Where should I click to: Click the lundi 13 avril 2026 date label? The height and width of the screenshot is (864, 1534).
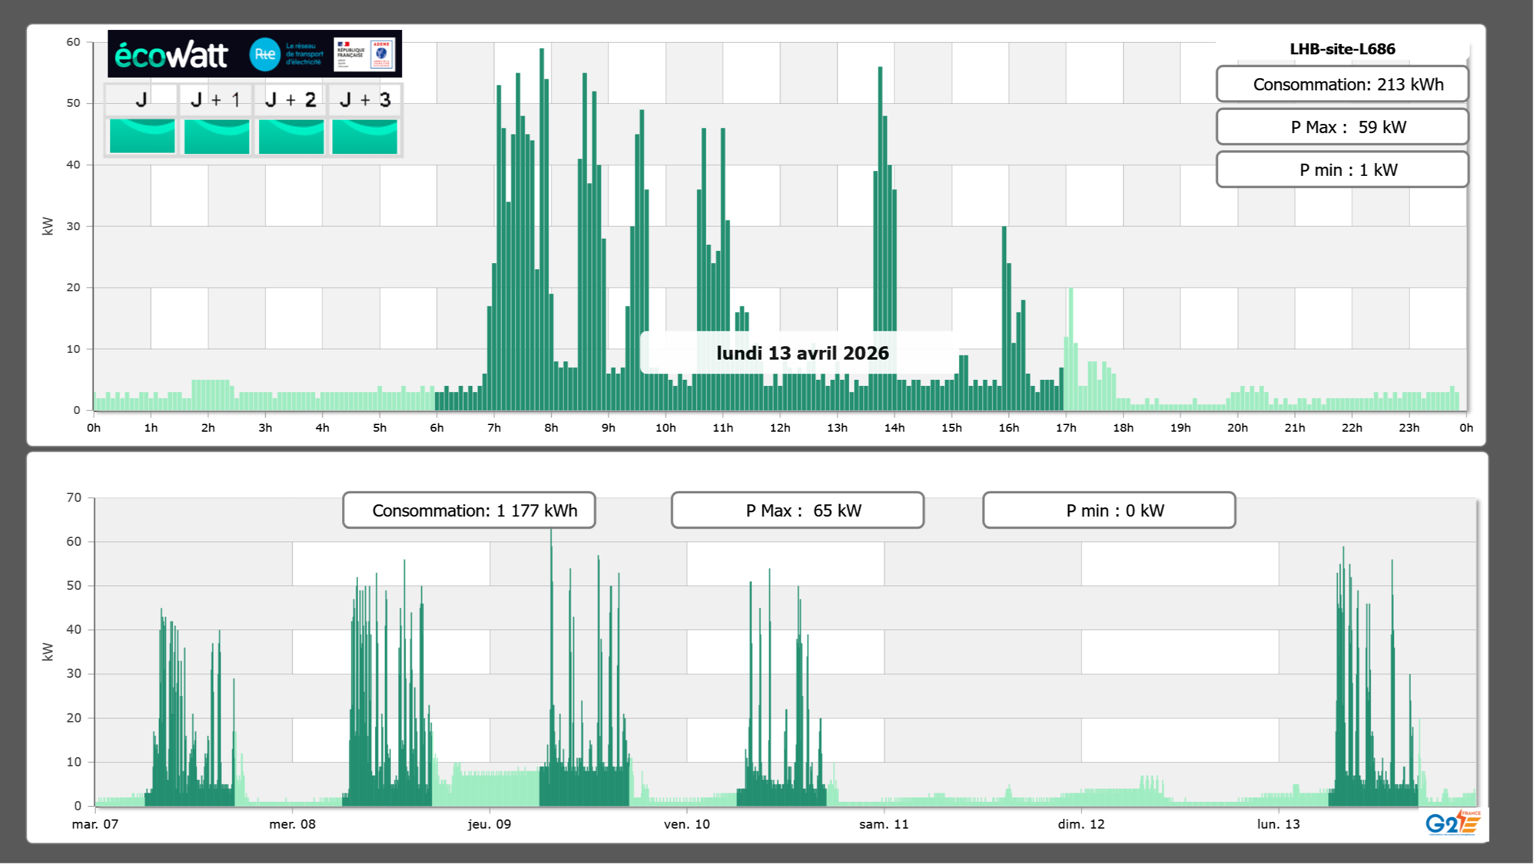click(802, 353)
